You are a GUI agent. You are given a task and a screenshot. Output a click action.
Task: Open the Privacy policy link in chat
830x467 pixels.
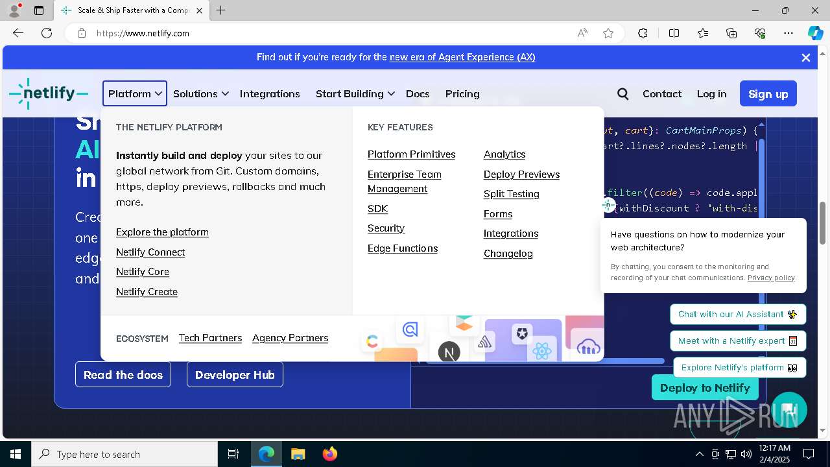pos(771,278)
